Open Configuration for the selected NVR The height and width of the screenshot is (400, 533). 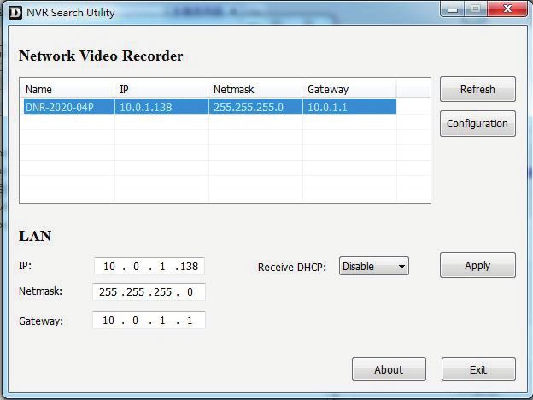(477, 123)
